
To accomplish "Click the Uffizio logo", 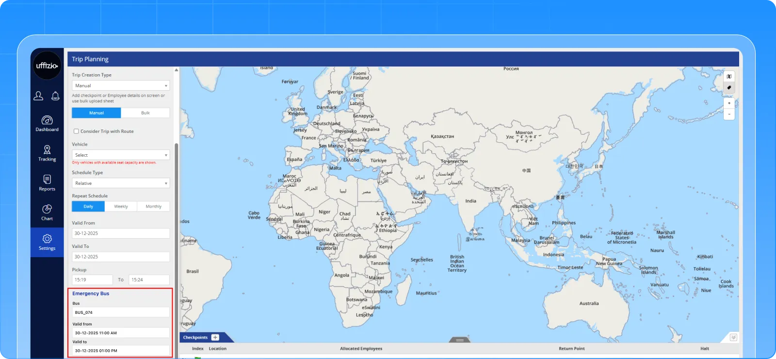I will pyautogui.click(x=47, y=65).
